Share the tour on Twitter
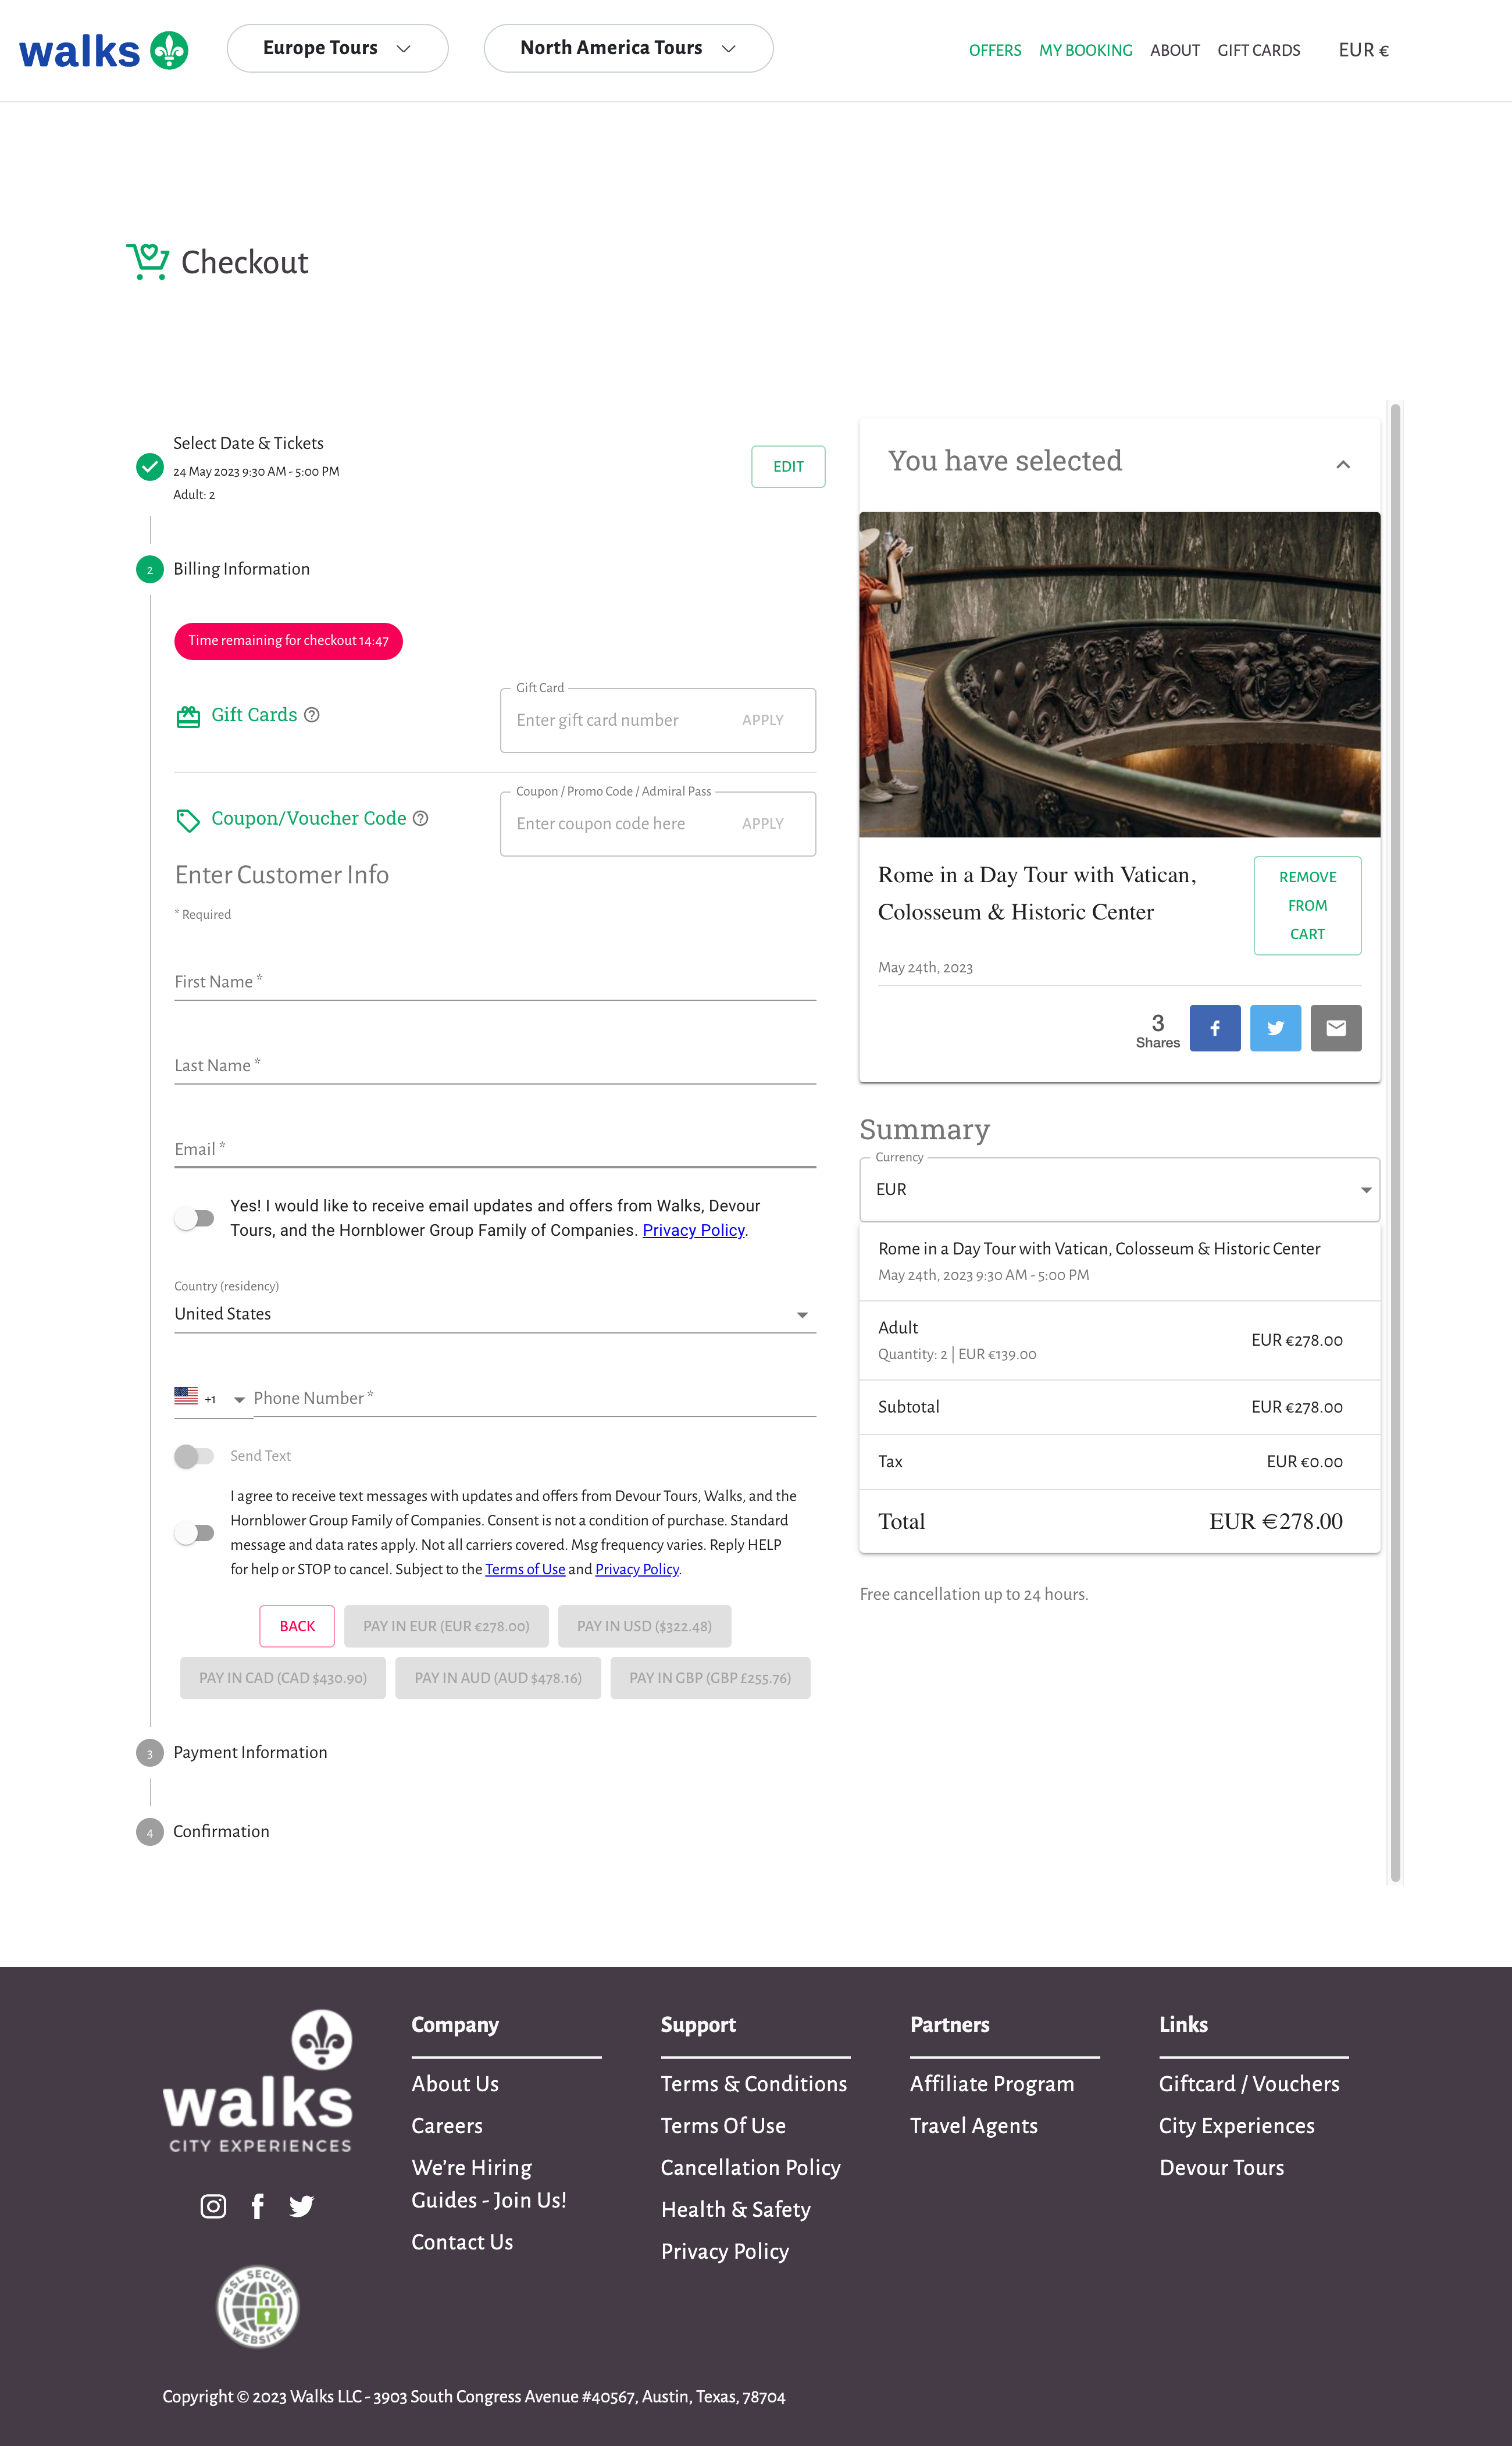Screen dimensions: 1512x2446 tap(1275, 1028)
